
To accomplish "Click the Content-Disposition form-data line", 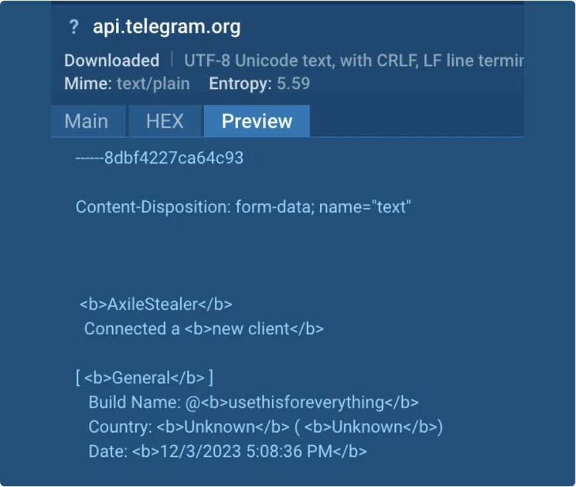I will pyautogui.click(x=242, y=207).
